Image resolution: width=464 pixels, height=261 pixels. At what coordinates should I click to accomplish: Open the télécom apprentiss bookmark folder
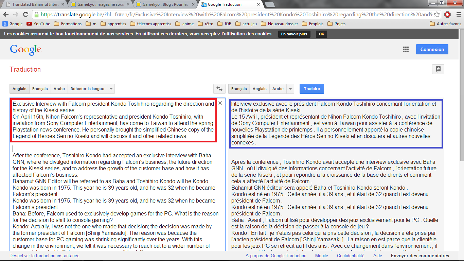pyautogui.click(x=150, y=24)
